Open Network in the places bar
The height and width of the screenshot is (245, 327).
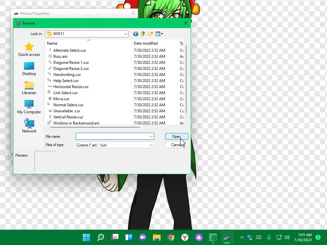29,126
